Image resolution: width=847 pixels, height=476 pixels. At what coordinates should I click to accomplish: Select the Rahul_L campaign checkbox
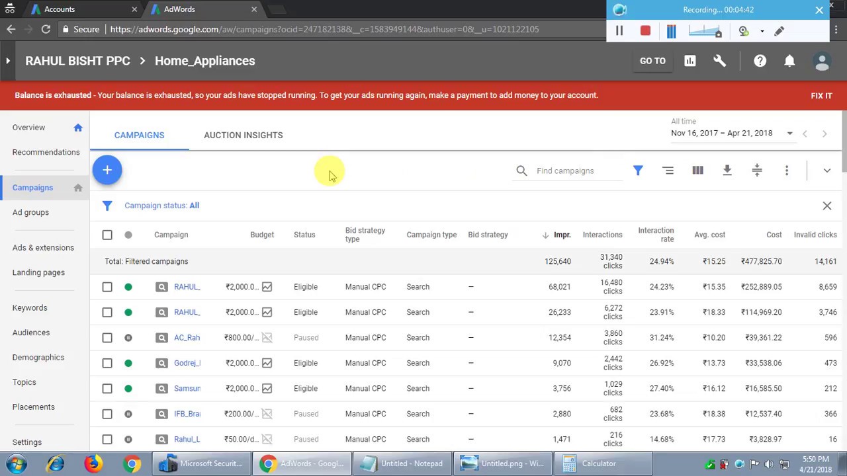click(x=107, y=439)
